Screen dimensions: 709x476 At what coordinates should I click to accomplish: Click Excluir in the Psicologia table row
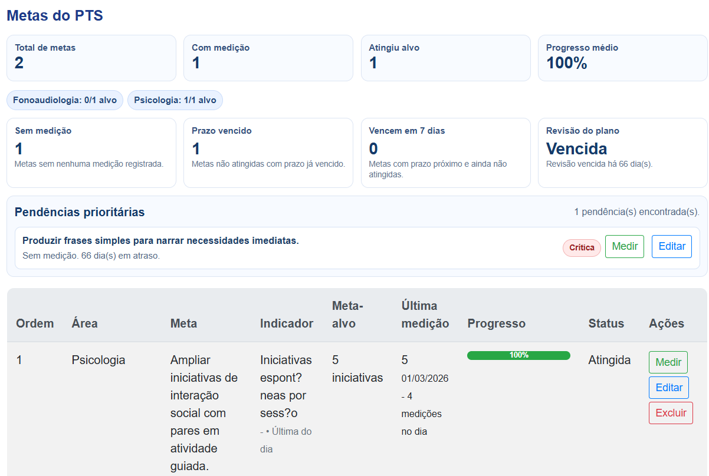click(671, 413)
